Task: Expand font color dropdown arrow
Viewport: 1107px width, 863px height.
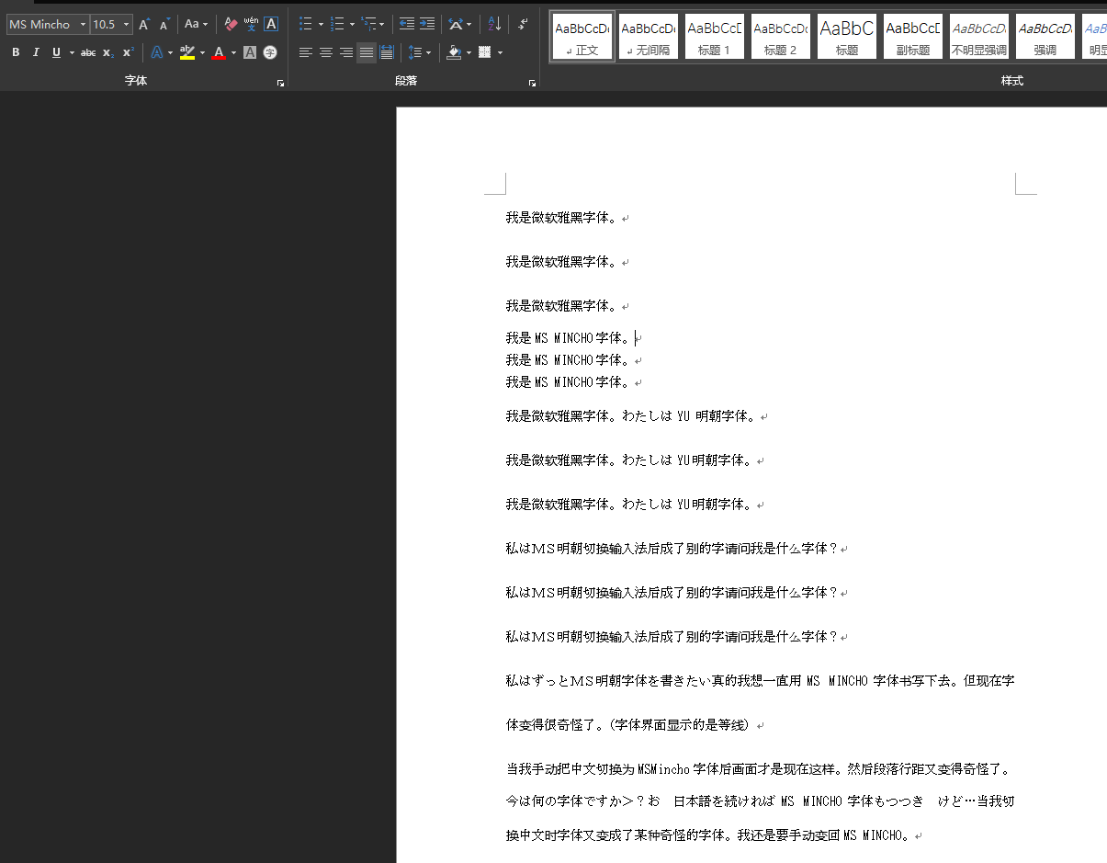Action: click(x=233, y=52)
